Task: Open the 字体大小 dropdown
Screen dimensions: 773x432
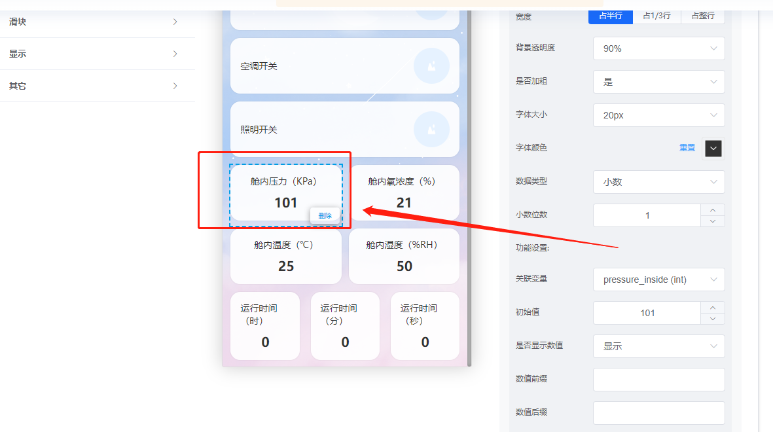Action: pyautogui.click(x=658, y=115)
